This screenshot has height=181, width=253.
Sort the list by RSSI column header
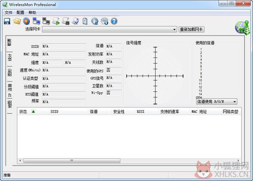pyautogui.click(x=147, y=112)
